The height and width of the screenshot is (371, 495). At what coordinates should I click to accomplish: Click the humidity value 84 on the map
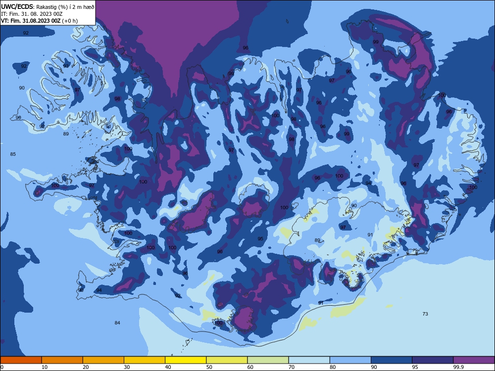point(117,323)
